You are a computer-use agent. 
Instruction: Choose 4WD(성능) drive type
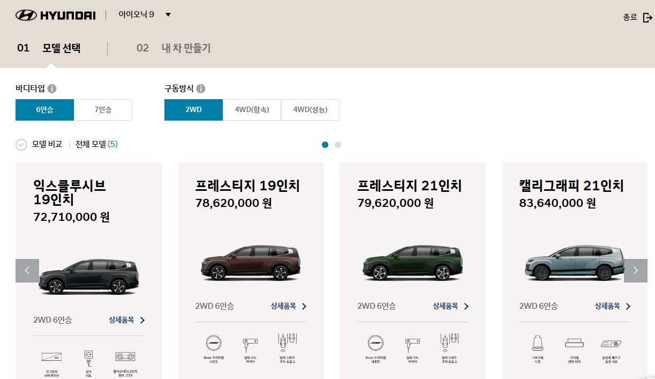tap(310, 110)
